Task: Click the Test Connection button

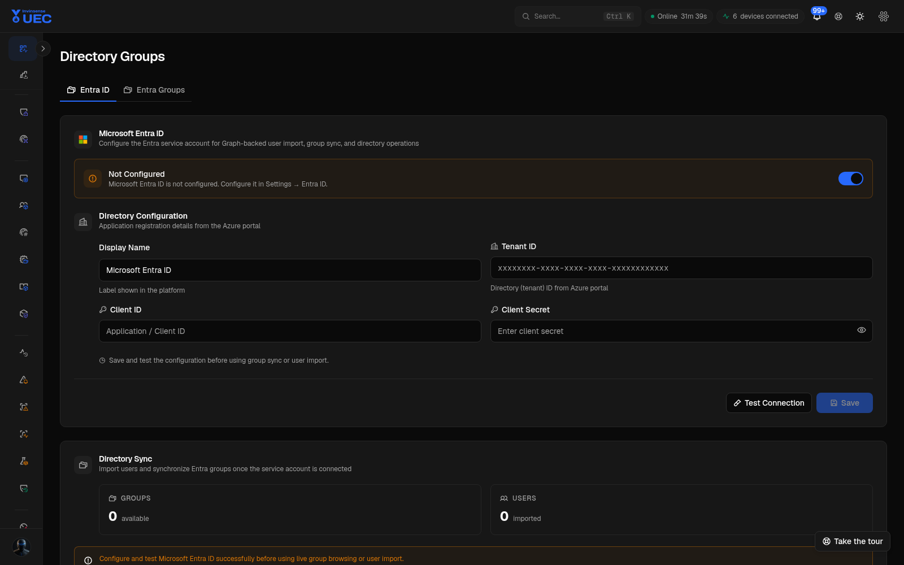Action: click(768, 403)
